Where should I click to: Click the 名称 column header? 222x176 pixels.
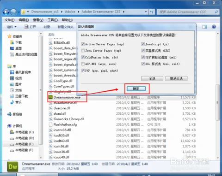tap(51, 35)
